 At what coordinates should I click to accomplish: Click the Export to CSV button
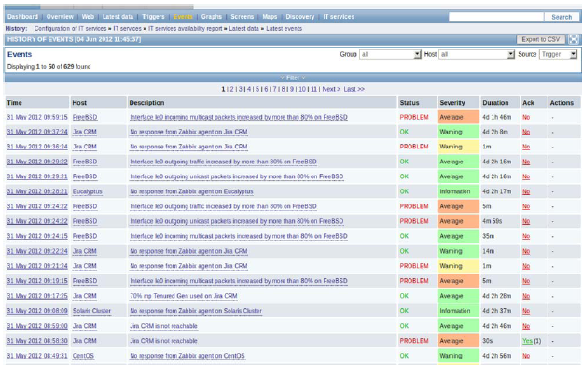541,39
